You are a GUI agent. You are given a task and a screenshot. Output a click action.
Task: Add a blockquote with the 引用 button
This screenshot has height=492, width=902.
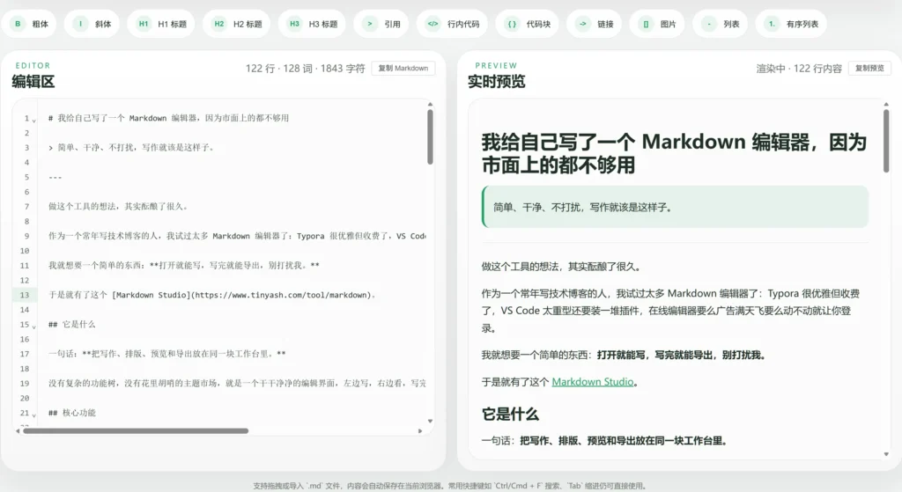pyautogui.click(x=382, y=24)
